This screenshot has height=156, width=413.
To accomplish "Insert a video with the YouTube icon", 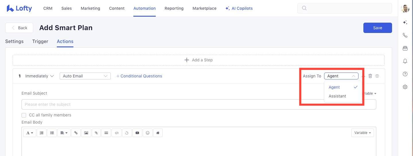I will click(137, 133).
